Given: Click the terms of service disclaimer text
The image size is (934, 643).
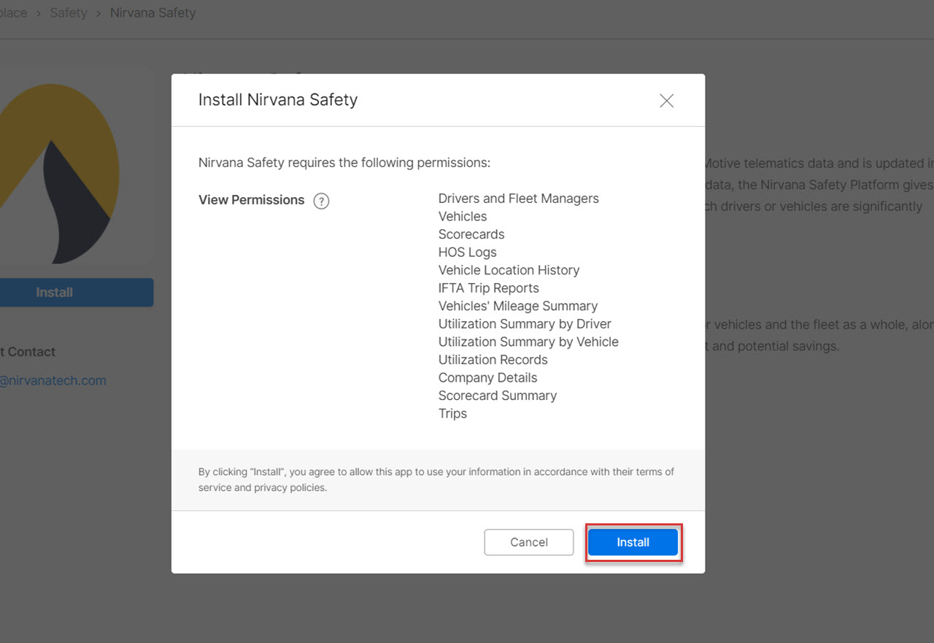Looking at the screenshot, I should 436,480.
